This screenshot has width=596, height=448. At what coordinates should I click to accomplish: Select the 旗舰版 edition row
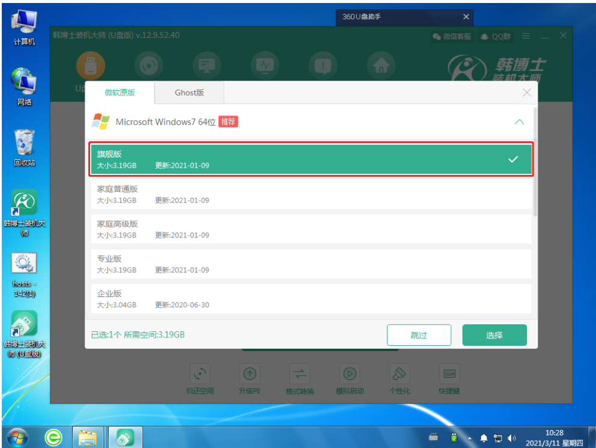311,159
